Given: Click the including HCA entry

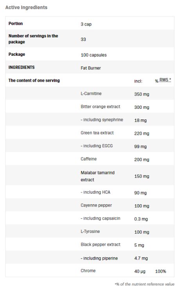Looking at the screenshot, I should 95,192.
